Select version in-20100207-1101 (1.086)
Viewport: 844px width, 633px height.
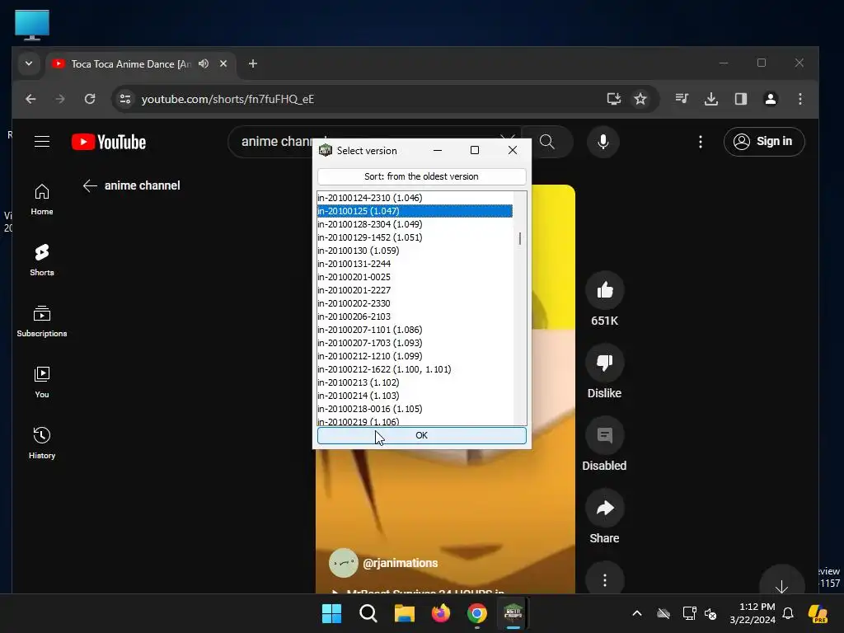coord(415,330)
